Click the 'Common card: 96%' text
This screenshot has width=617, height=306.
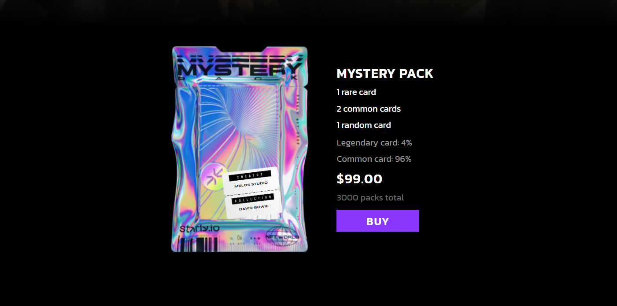tap(373, 159)
